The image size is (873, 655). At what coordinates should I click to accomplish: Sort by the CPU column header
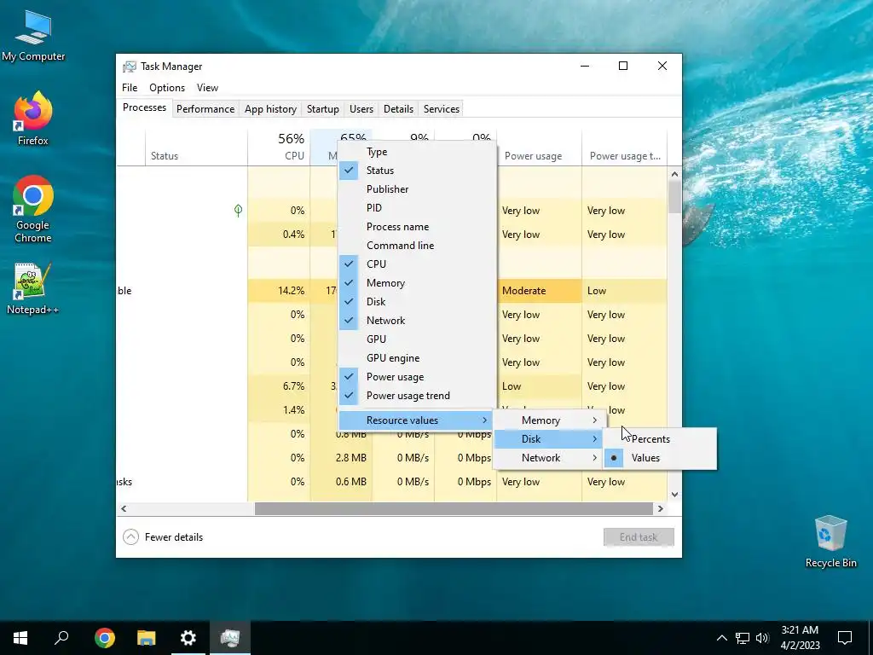(x=279, y=148)
